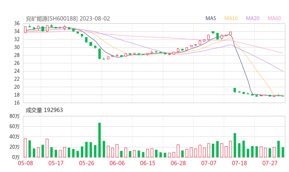Click the MA20 legend label
The width and height of the screenshot is (289, 172).
(x=253, y=18)
